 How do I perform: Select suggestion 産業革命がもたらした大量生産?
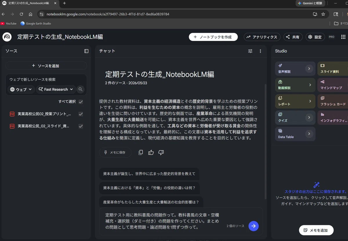151,202
